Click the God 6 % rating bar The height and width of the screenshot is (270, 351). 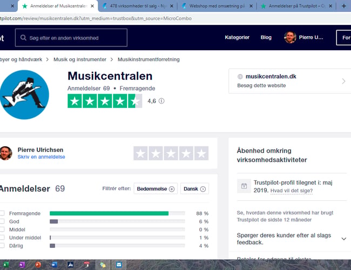117,221
